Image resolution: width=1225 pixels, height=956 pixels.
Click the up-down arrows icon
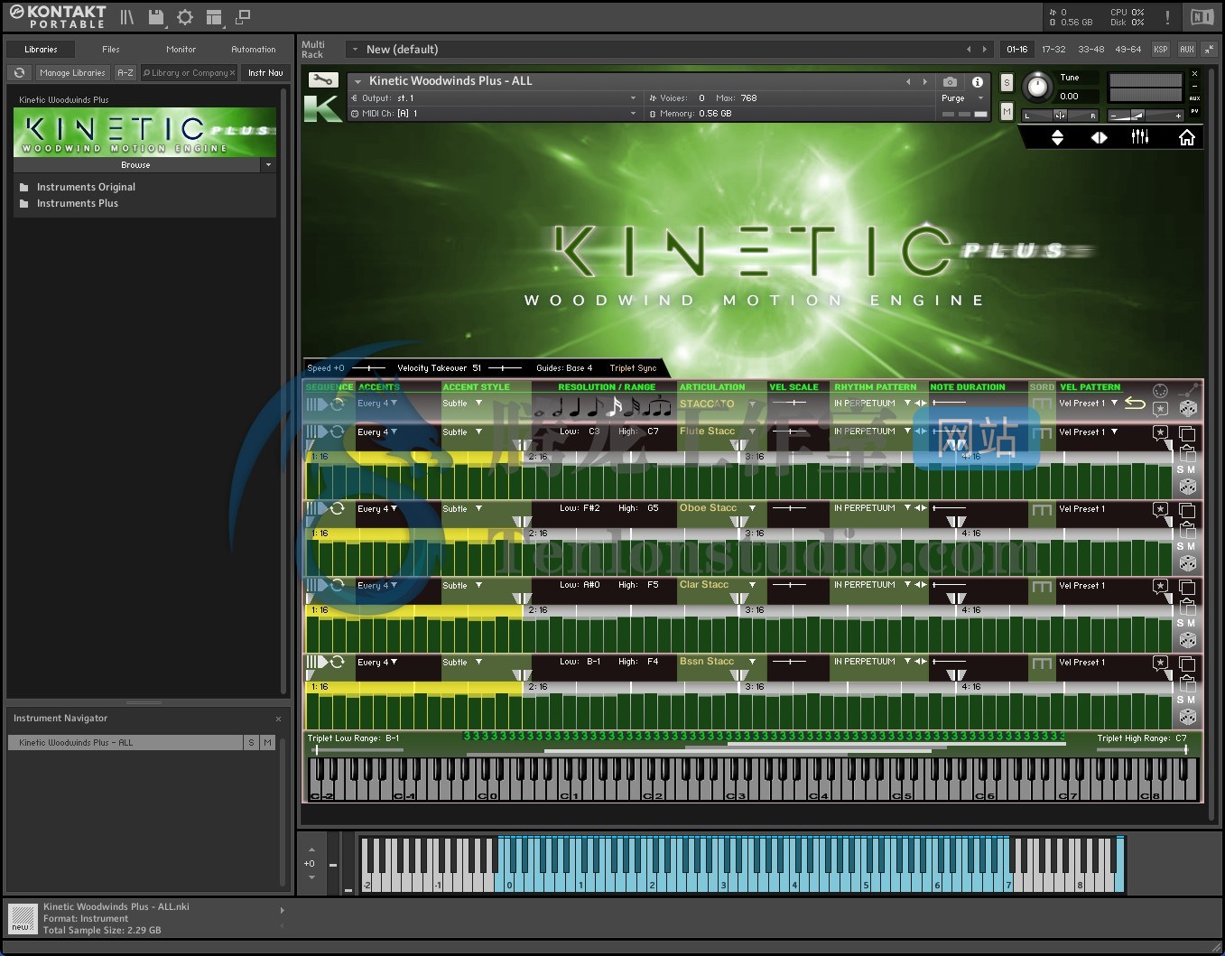pyautogui.click(x=1057, y=137)
